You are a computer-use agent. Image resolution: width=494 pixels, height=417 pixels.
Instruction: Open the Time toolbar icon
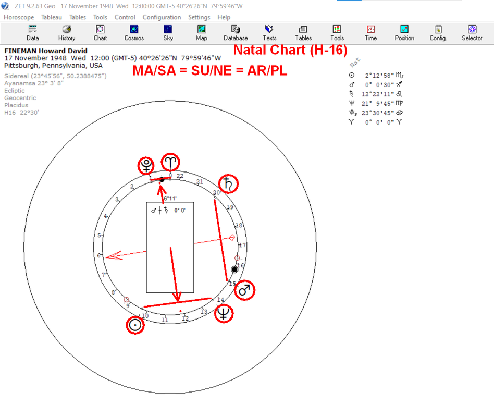click(x=371, y=33)
